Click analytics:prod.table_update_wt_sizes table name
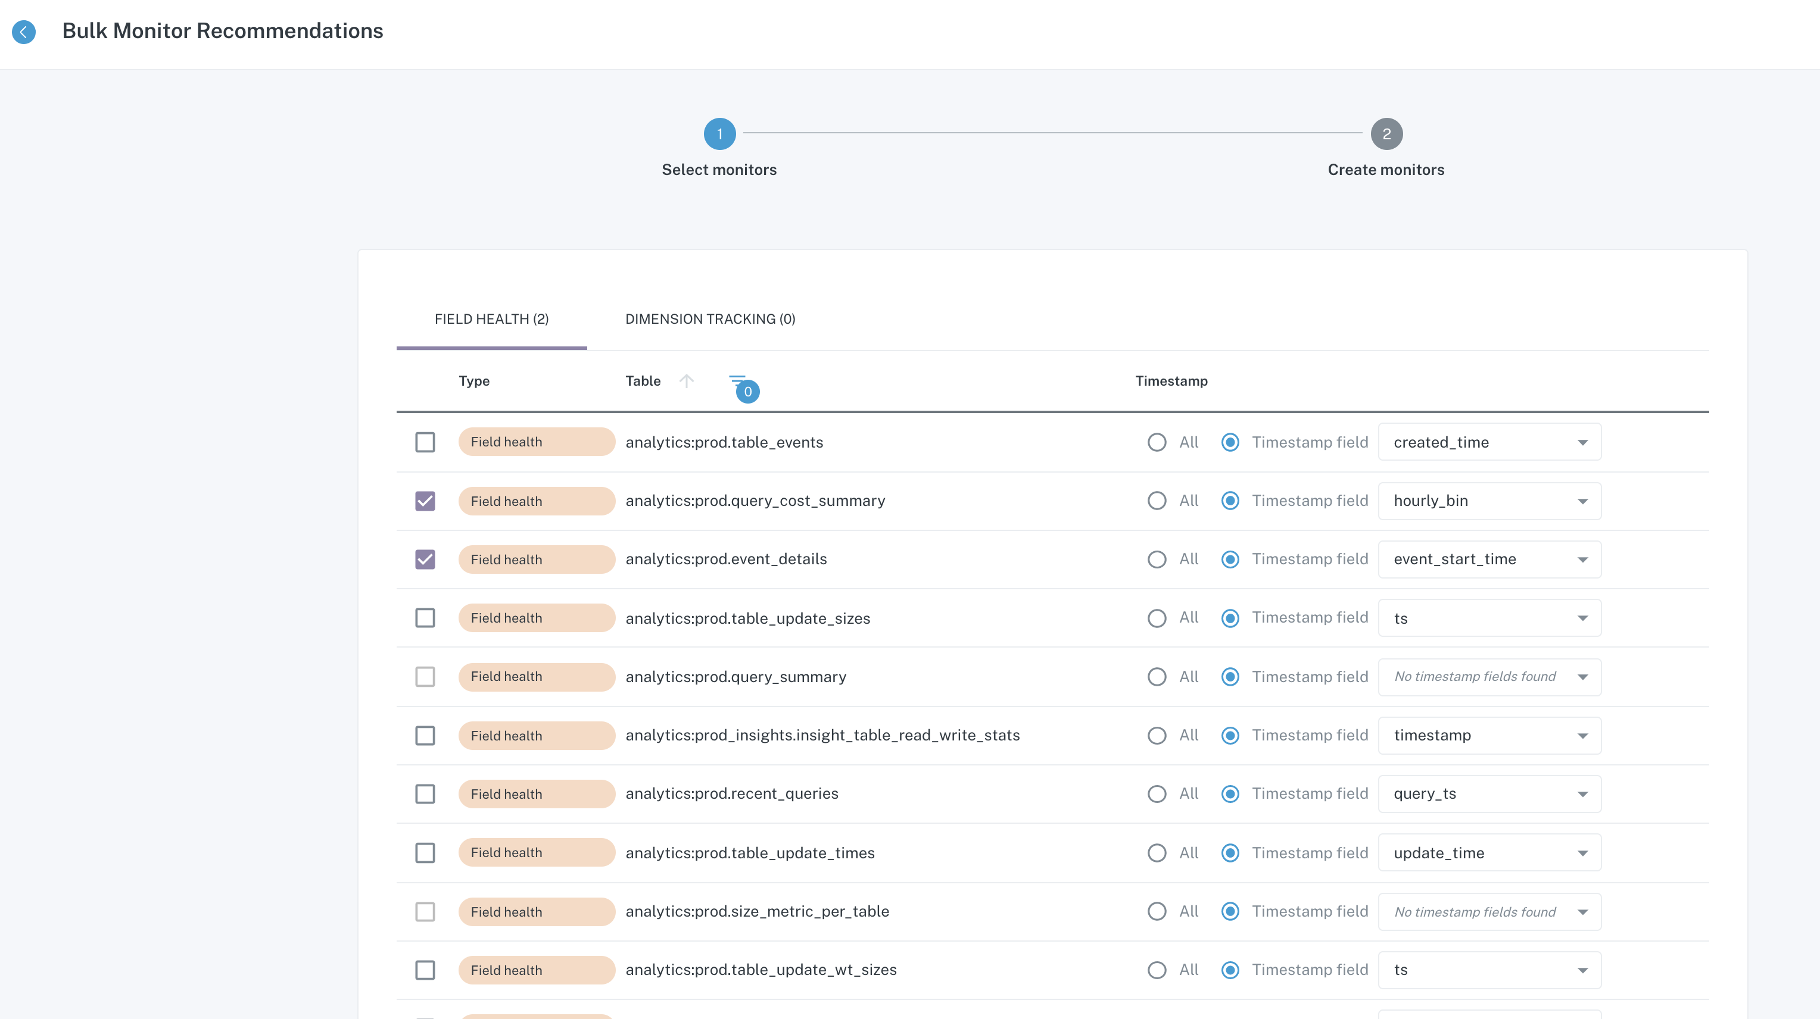Viewport: 1820px width, 1019px height. pyautogui.click(x=761, y=970)
